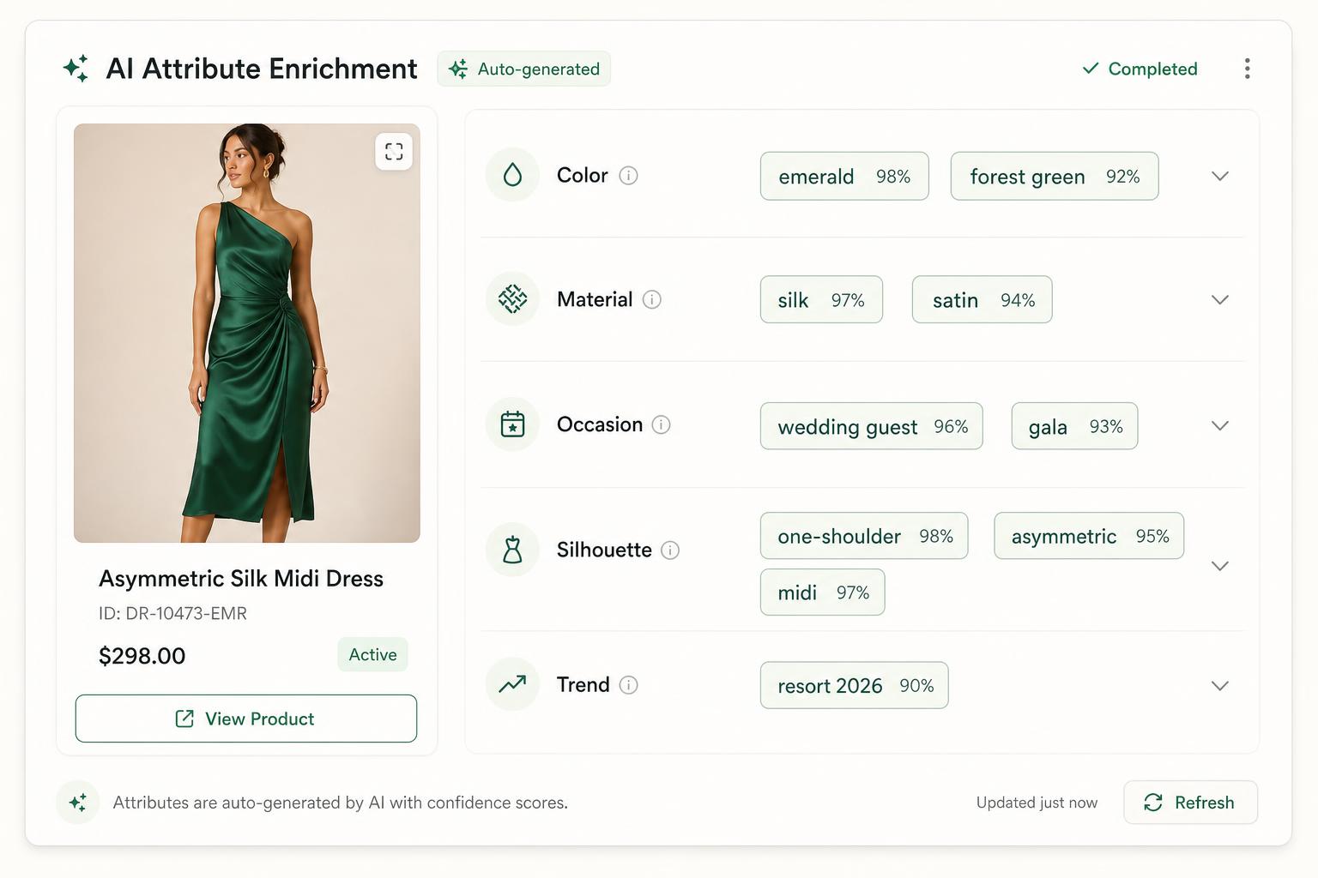This screenshot has width=1318, height=878.
Task: Click the info icon next to Color
Action: coord(628,176)
